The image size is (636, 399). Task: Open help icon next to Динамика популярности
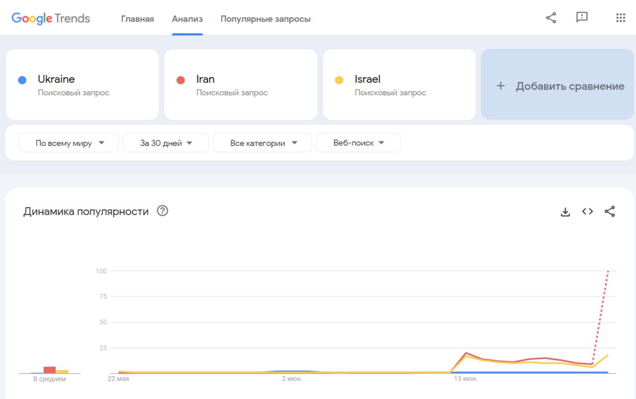coord(162,211)
